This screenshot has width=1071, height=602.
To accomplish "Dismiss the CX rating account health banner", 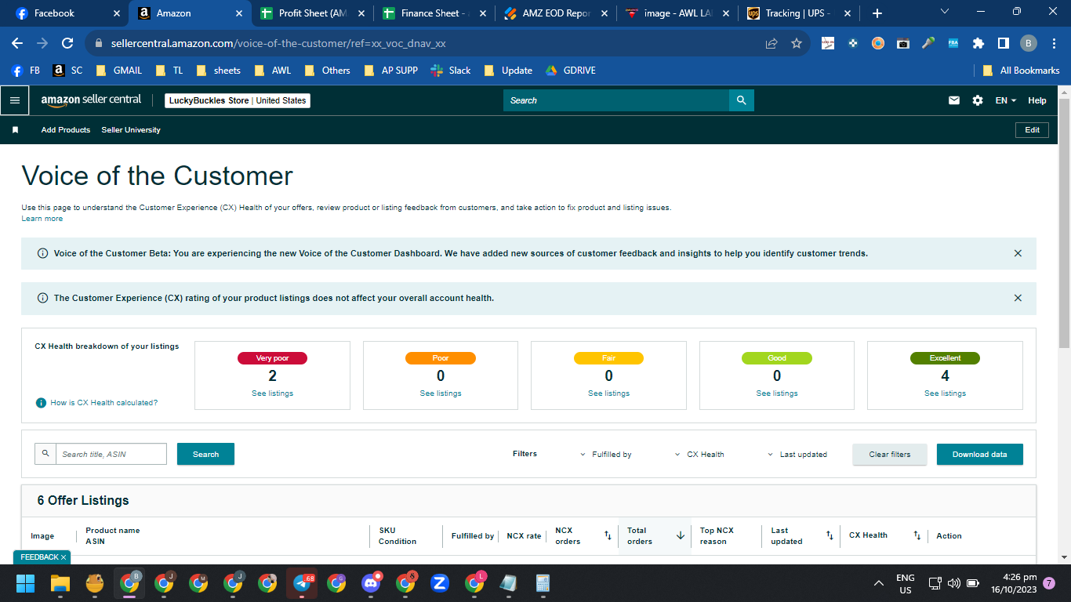I will (x=1018, y=298).
